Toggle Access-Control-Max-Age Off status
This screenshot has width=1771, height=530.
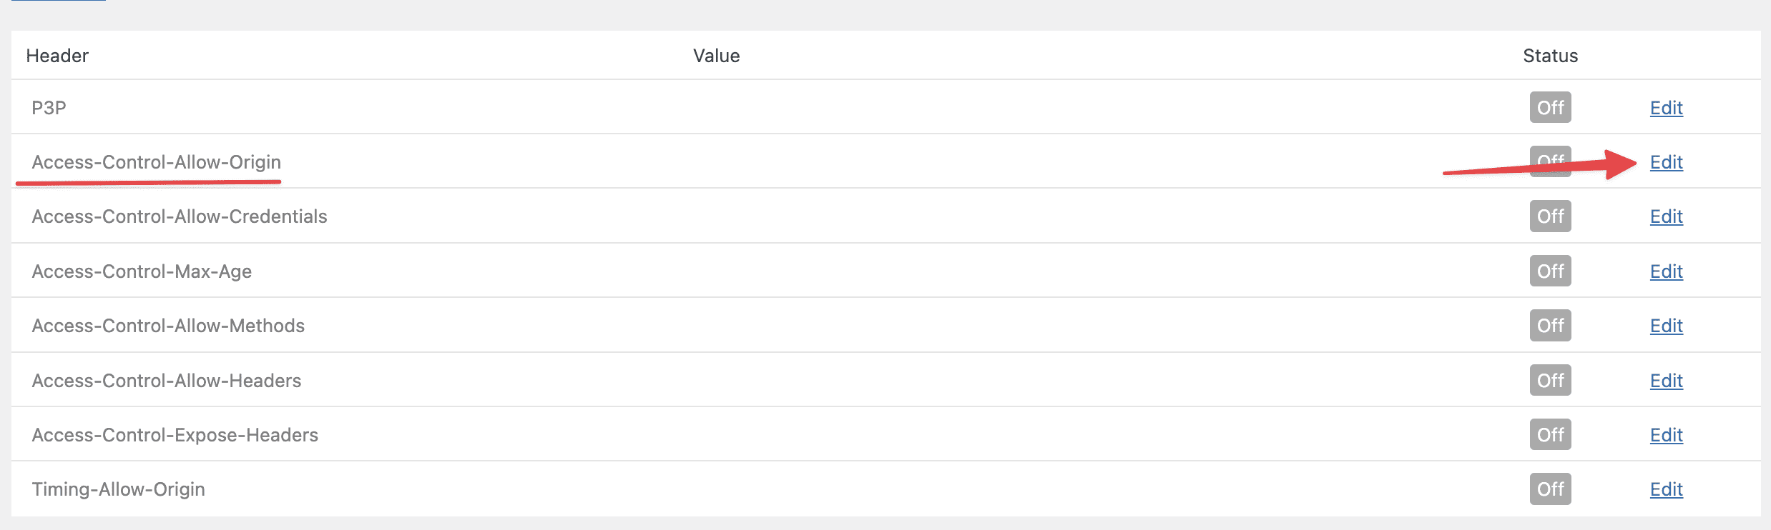(x=1550, y=271)
